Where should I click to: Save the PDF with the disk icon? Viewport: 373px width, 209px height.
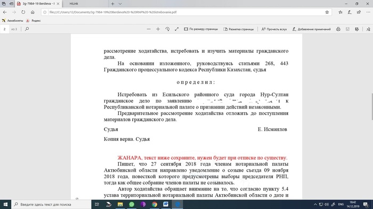pyautogui.click(x=347, y=29)
